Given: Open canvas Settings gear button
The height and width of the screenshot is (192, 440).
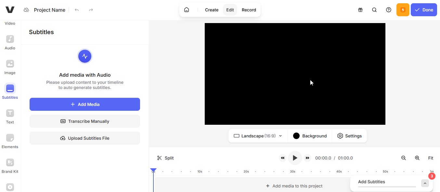Looking at the screenshot, I should 350,136.
